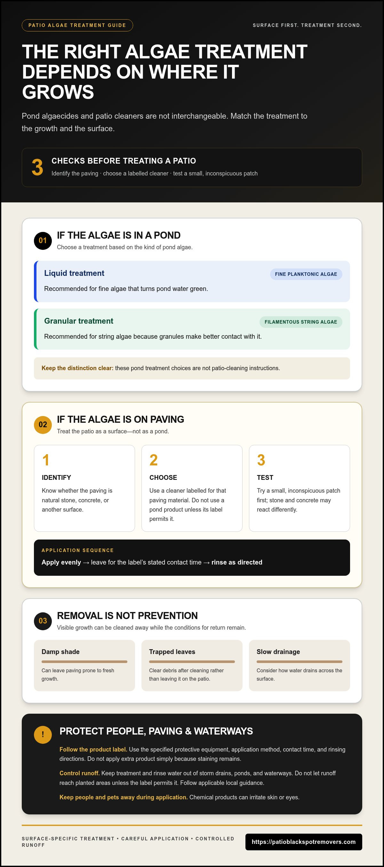
Task: Select the Fine Planktonic Algae tag
Action: [306, 274]
